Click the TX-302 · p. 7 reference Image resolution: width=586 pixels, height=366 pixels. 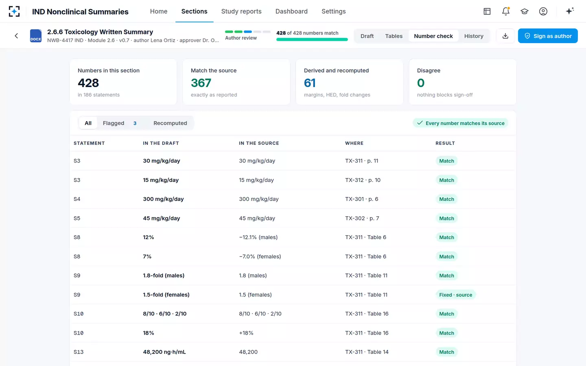tap(362, 218)
